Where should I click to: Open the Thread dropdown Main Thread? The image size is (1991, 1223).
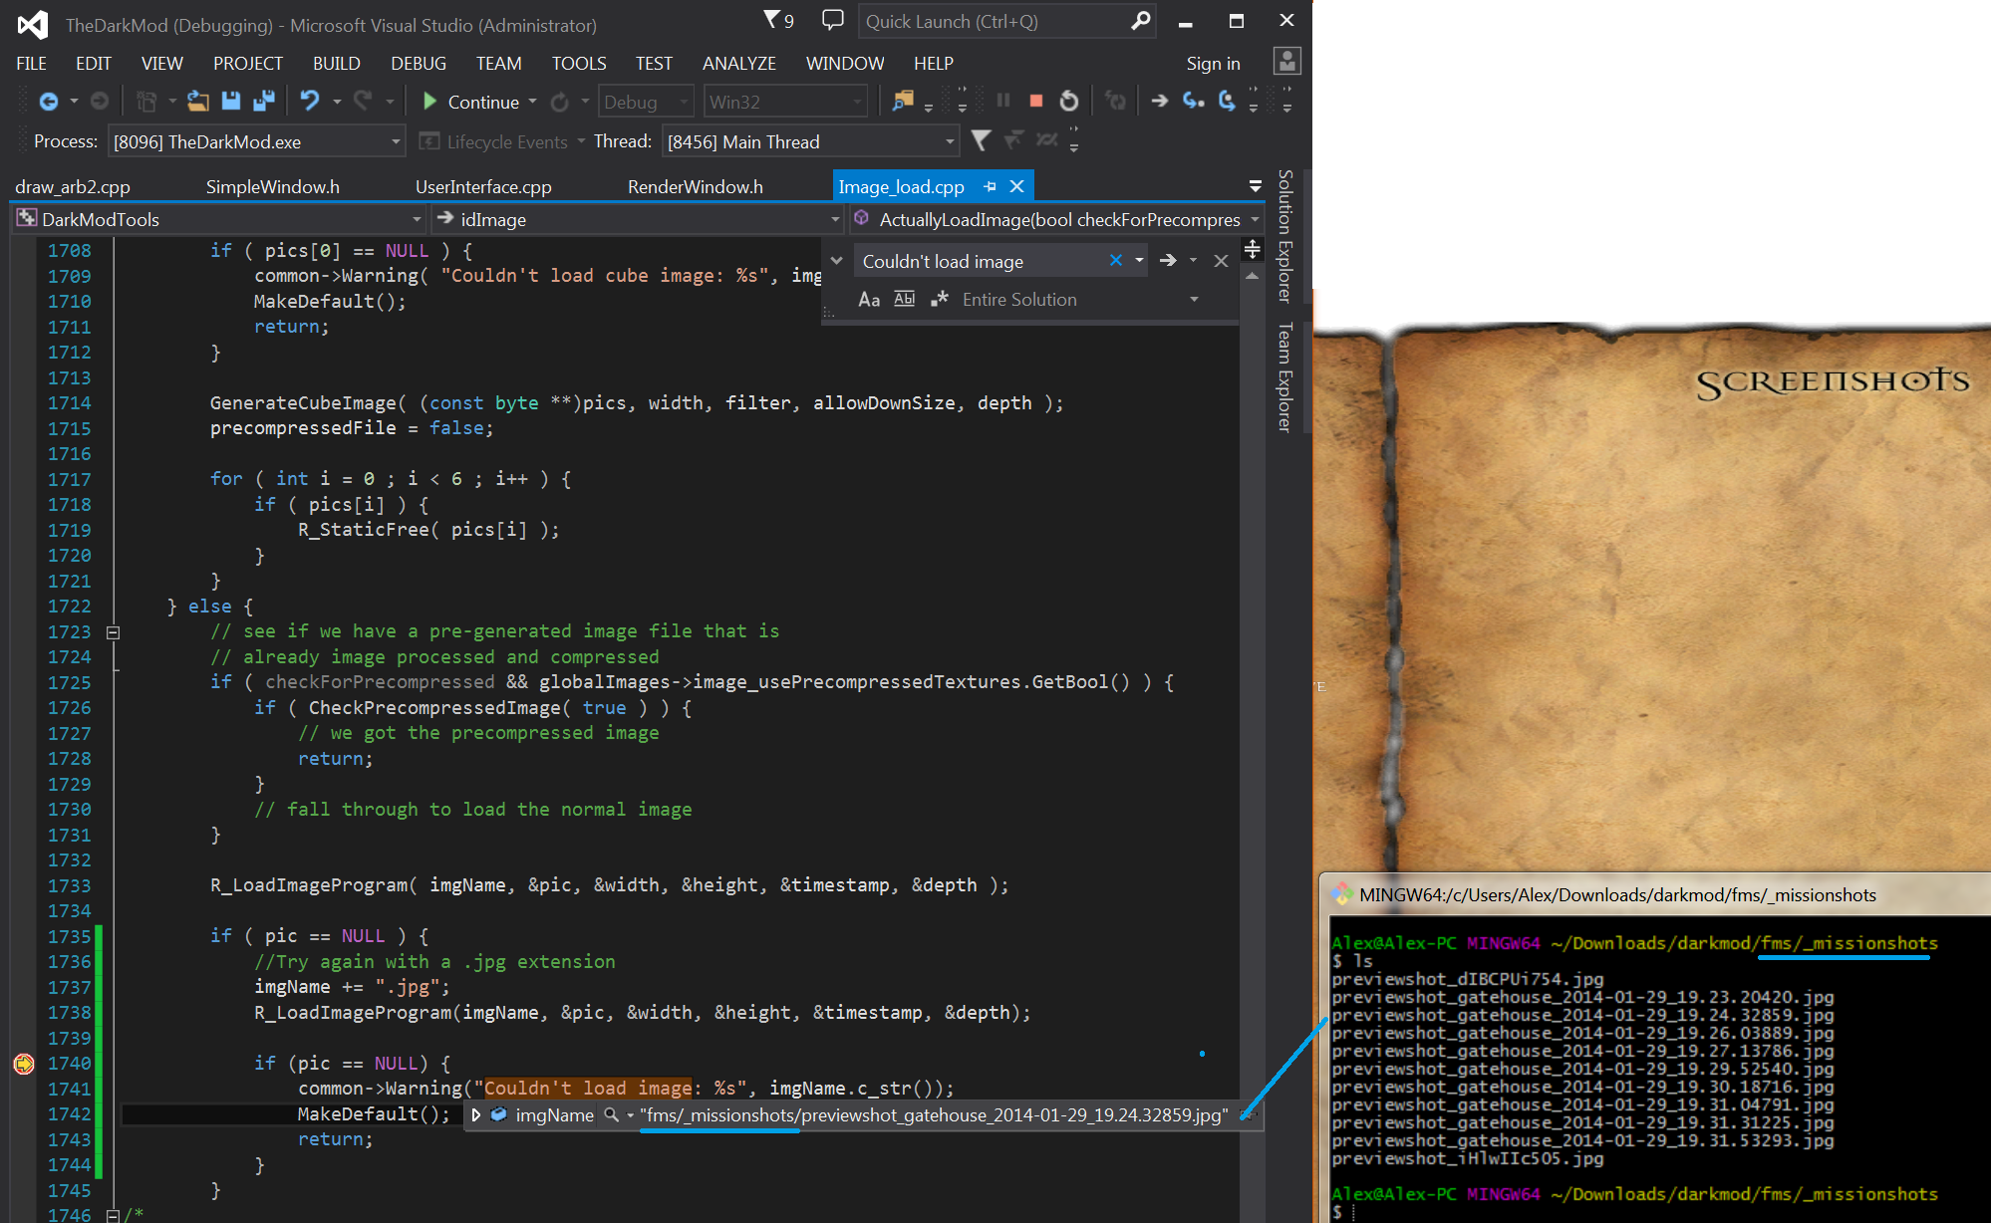pyautogui.click(x=949, y=141)
